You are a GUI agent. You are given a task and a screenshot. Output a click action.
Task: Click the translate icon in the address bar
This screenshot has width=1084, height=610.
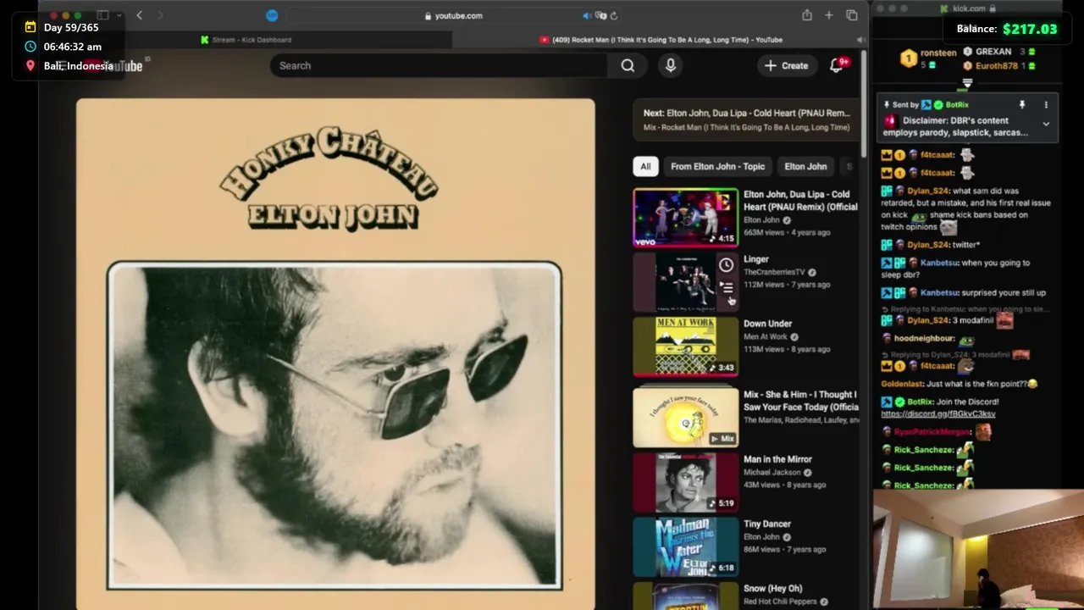coord(600,15)
